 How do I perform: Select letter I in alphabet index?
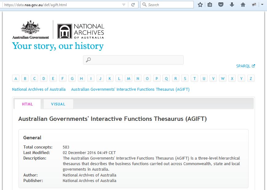pos(91,78)
